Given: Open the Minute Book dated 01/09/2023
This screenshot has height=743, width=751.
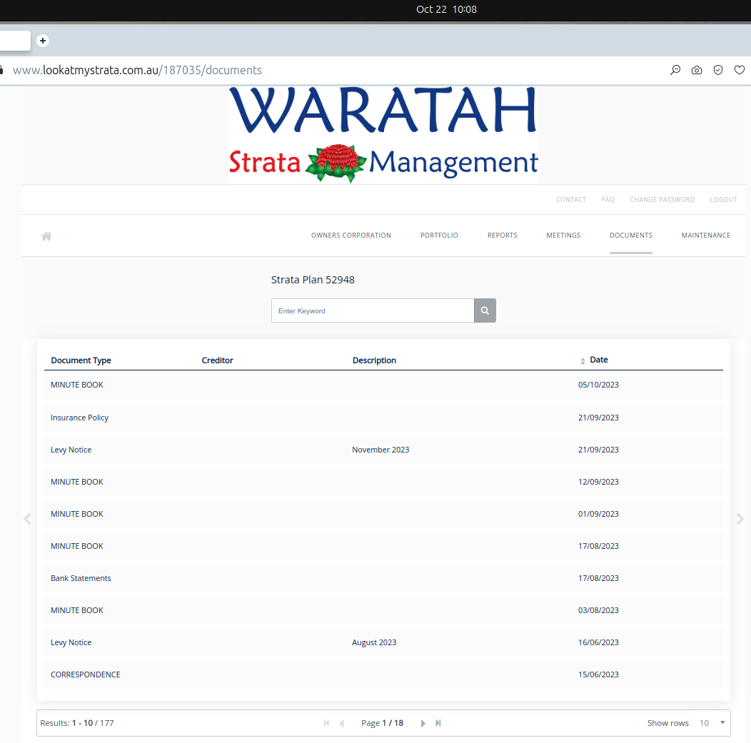Looking at the screenshot, I should coord(383,514).
